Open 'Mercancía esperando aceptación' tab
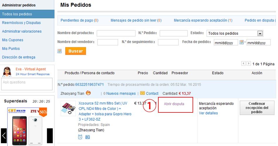The height and width of the screenshot is (146, 278). pos(203,20)
